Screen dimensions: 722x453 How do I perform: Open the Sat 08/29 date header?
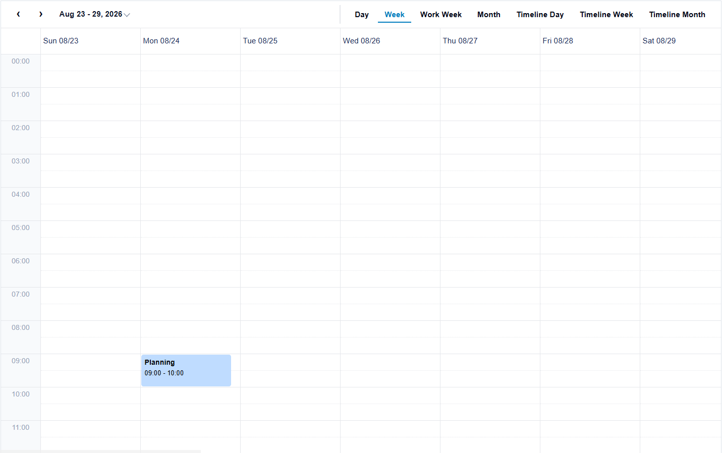pos(659,41)
